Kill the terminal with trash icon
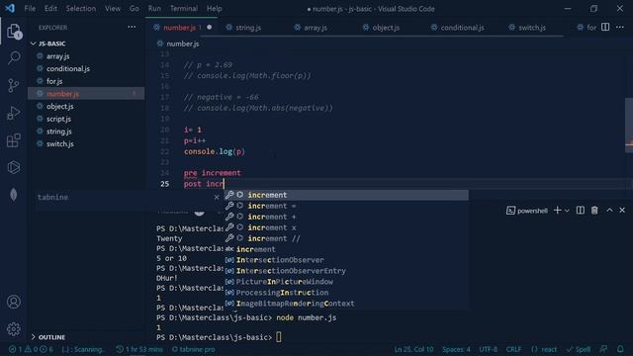Viewport: 633px width, 356px height. click(x=594, y=210)
